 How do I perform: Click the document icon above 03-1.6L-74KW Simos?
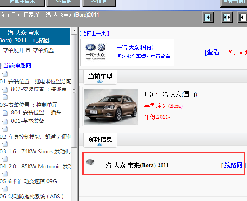point(5,143)
